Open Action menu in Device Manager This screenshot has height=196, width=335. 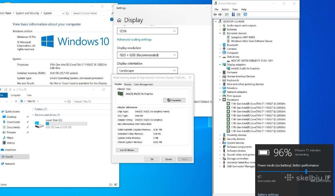(x=225, y=9)
